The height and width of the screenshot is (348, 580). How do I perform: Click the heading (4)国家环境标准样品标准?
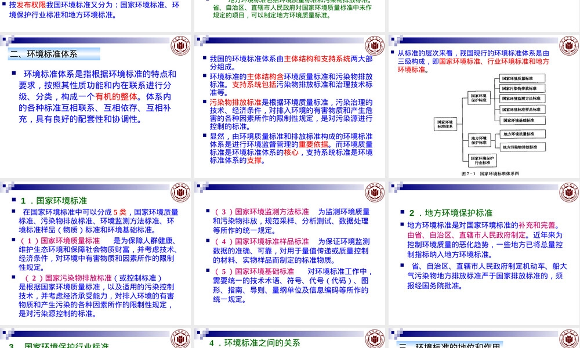pos(261,241)
